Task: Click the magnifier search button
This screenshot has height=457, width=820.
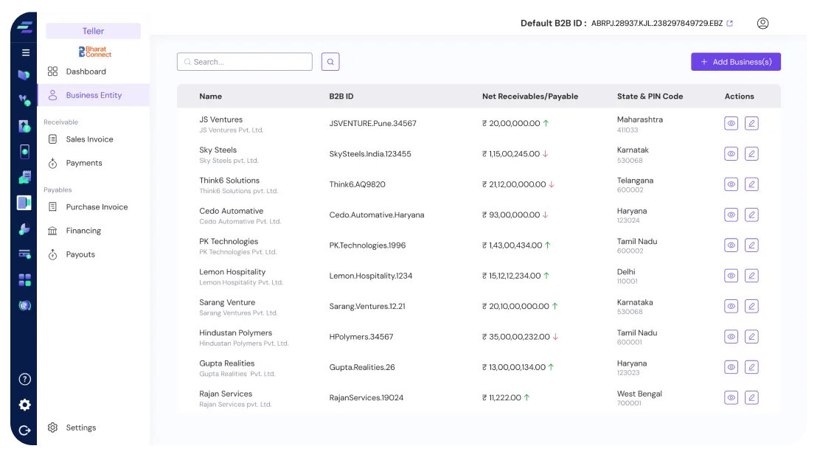Action: (x=330, y=62)
